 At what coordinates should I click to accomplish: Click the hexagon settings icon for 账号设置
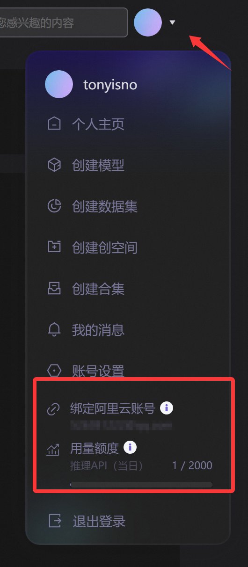pyautogui.click(x=54, y=371)
